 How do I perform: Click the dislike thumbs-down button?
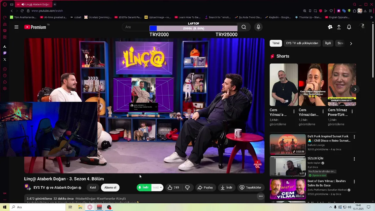pos(187,188)
